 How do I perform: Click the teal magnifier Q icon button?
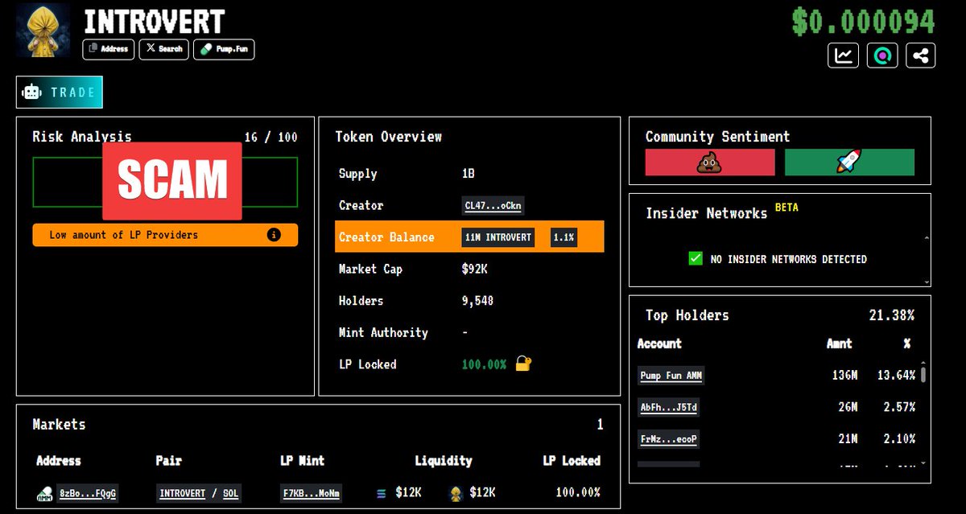click(882, 56)
